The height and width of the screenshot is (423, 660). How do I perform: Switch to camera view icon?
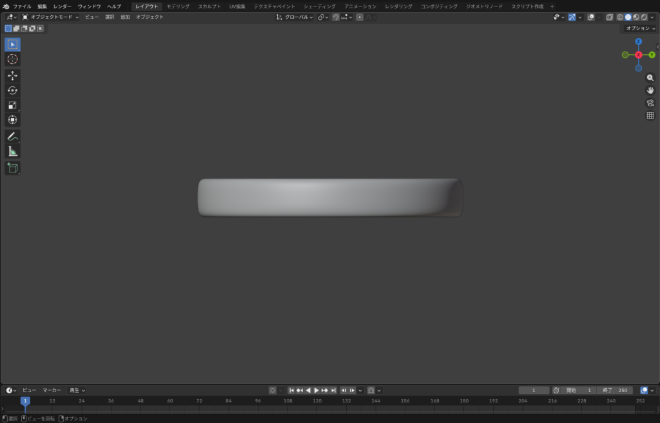click(650, 103)
